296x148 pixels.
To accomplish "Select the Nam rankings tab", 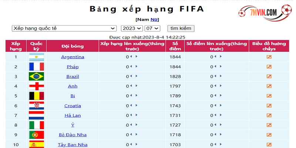I will 142,20.
